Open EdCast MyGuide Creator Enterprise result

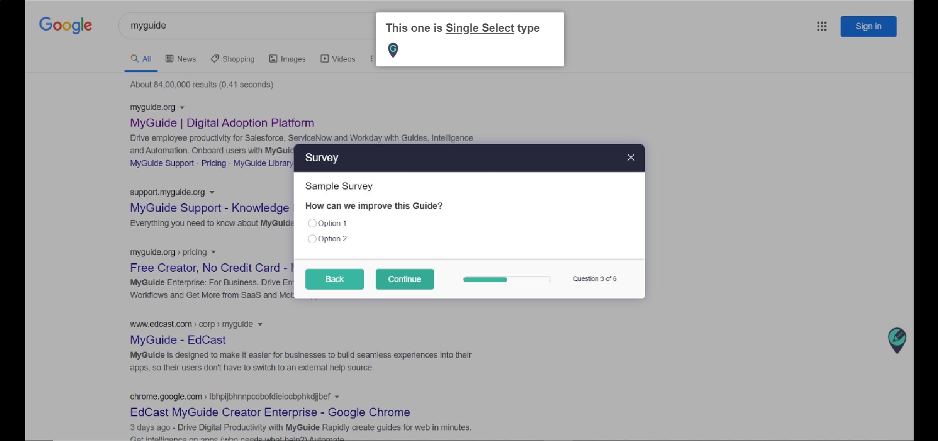pyautogui.click(x=270, y=412)
